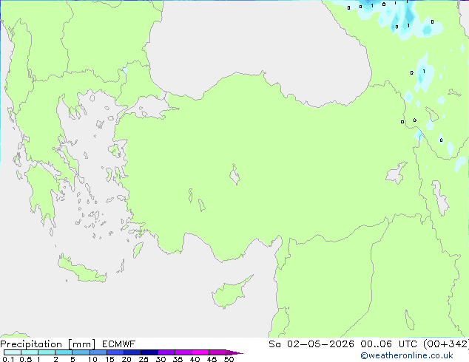Click the 0.1–0.5 mm lightest legend swatch
The width and height of the screenshot is (469, 362).
point(13,352)
